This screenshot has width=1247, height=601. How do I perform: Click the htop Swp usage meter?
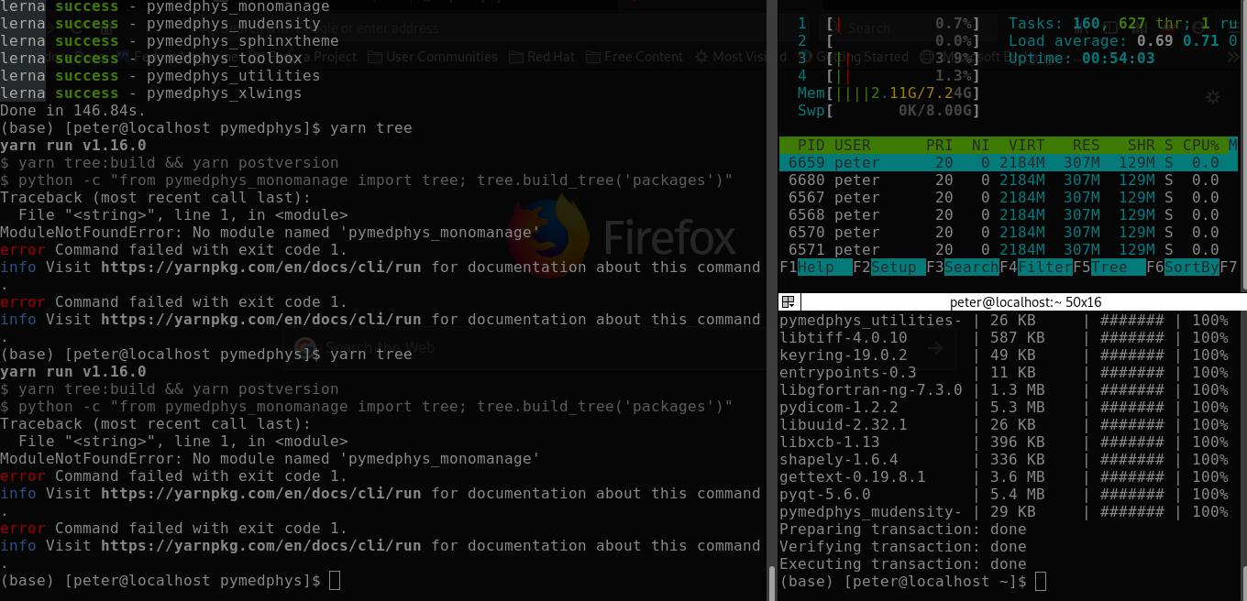point(888,111)
